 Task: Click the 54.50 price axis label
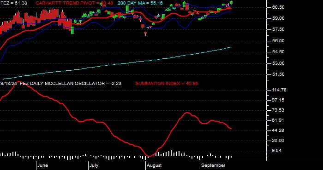(279, 52)
